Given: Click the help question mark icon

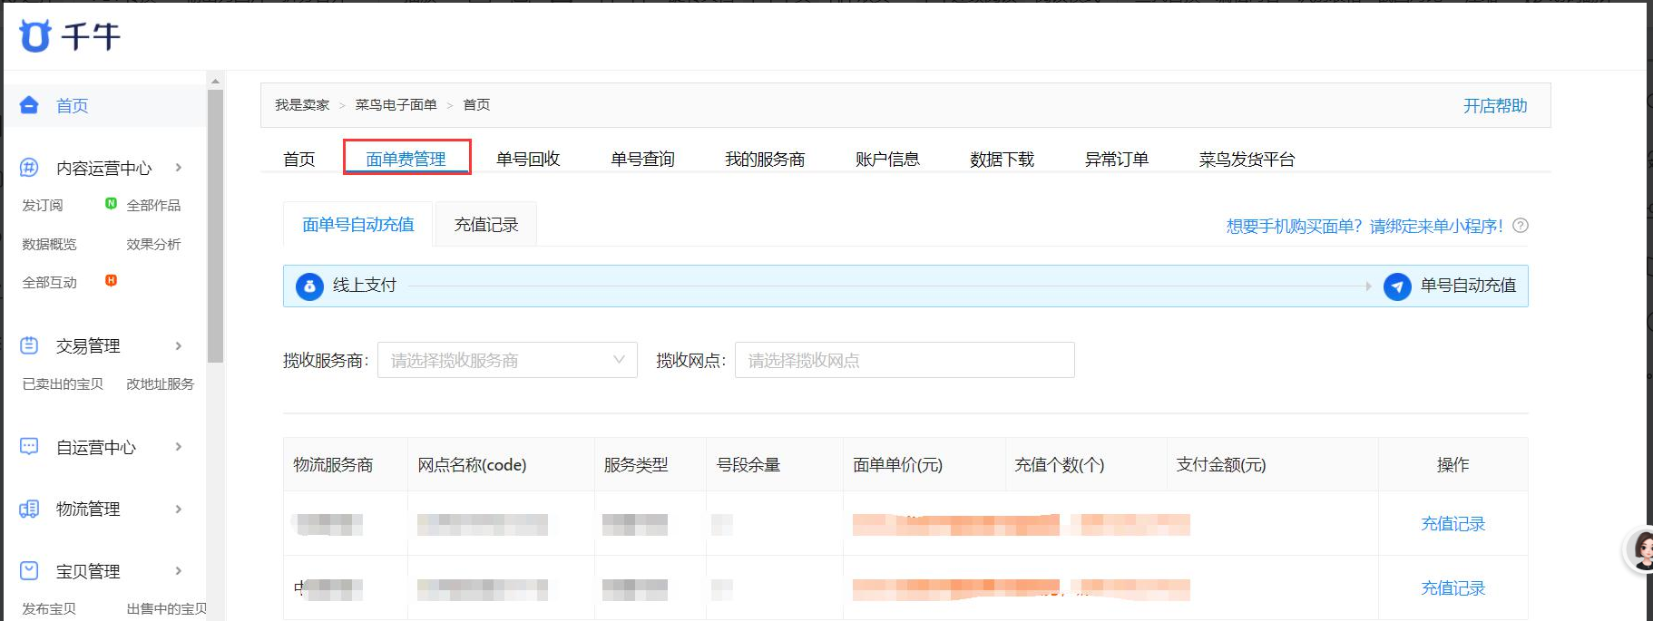Looking at the screenshot, I should click(x=1521, y=226).
